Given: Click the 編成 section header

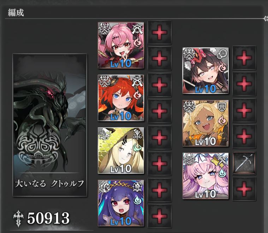Looking at the screenshot, I should tap(16, 12).
